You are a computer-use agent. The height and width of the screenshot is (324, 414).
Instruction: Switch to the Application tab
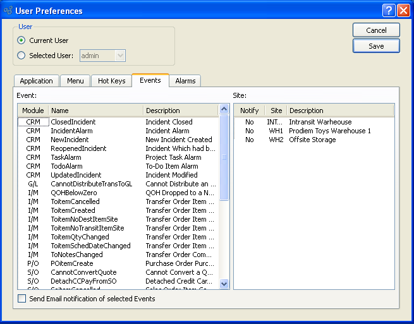point(36,81)
